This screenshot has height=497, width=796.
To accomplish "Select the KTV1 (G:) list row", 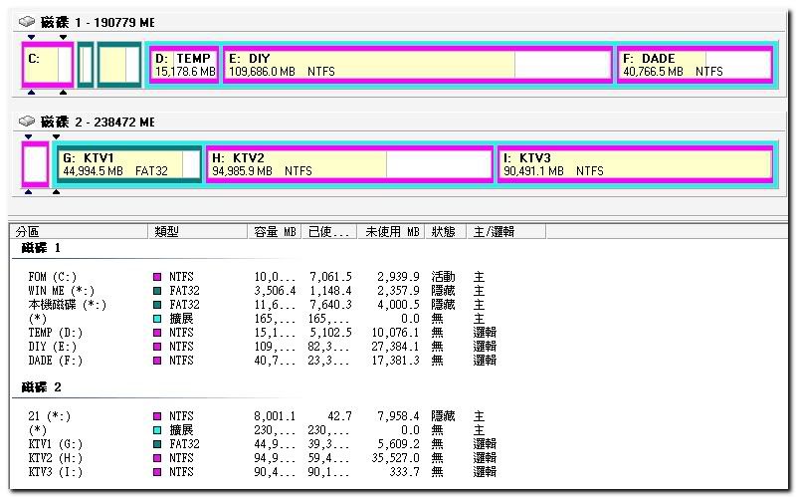I will pos(264,444).
